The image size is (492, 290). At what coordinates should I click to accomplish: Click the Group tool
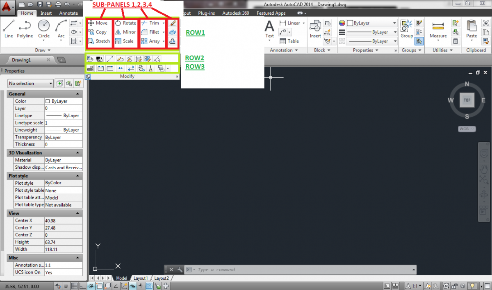(x=407, y=29)
